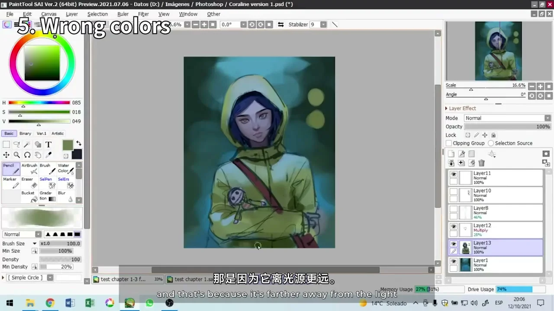The width and height of the screenshot is (554, 311).
Task: Open the Window menu
Action: (x=188, y=14)
